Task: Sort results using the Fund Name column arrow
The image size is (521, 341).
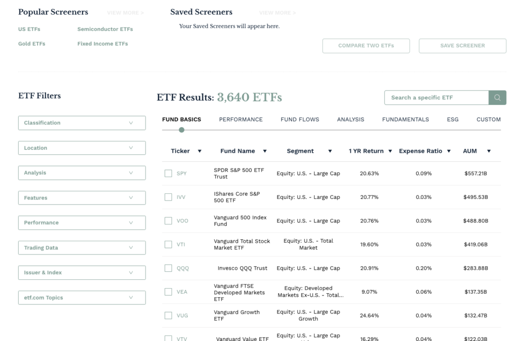Action: [x=265, y=151]
